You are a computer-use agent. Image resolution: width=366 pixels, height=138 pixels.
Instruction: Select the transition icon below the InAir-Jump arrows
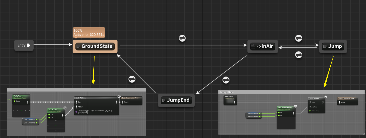coord(299,55)
